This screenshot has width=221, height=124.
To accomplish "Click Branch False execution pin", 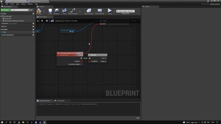I will click(x=105, y=61).
